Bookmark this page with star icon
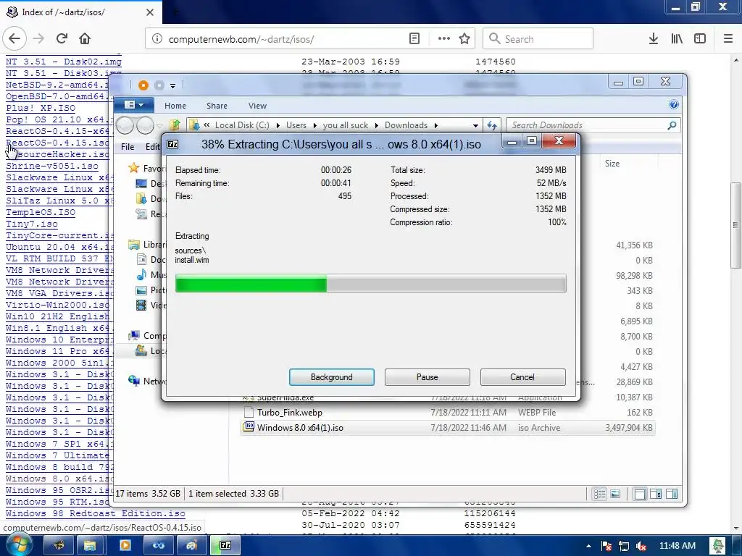The height and width of the screenshot is (556, 742). [464, 39]
